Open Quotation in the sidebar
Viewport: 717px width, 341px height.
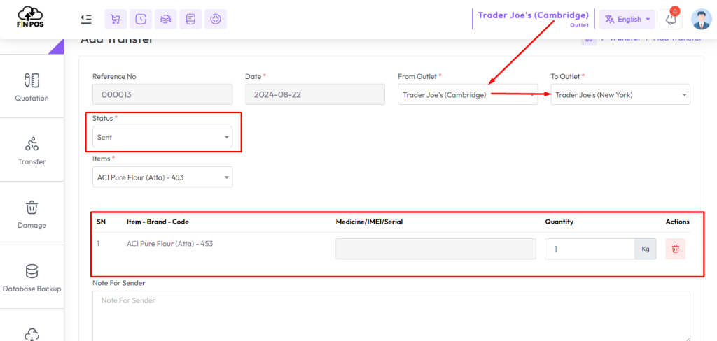point(32,86)
